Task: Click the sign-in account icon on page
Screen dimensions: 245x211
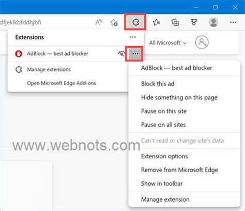Action: click(202, 42)
